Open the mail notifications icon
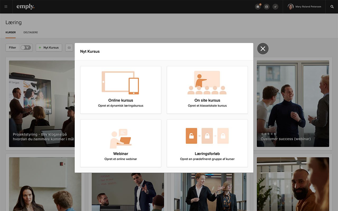 pos(258,7)
